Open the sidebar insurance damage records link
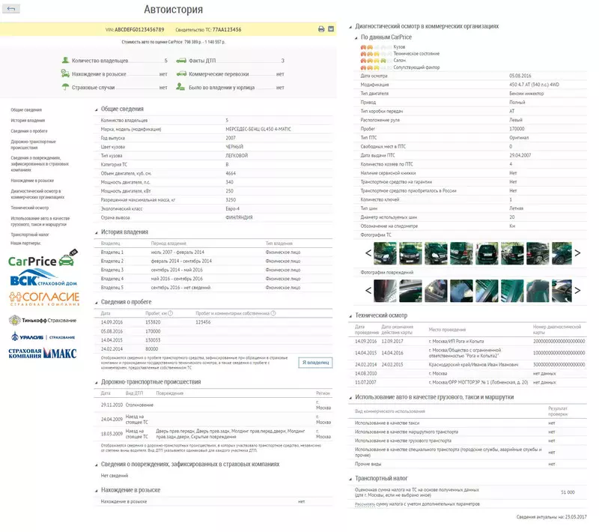This screenshot has width=599, height=532. tap(40, 163)
